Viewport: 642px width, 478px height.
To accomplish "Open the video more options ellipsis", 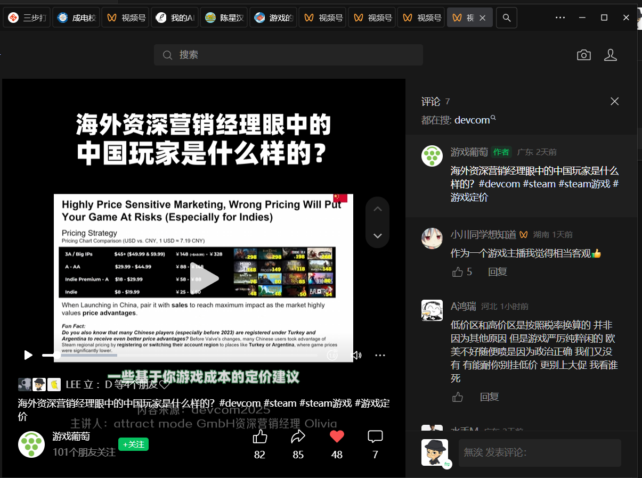I will [379, 355].
